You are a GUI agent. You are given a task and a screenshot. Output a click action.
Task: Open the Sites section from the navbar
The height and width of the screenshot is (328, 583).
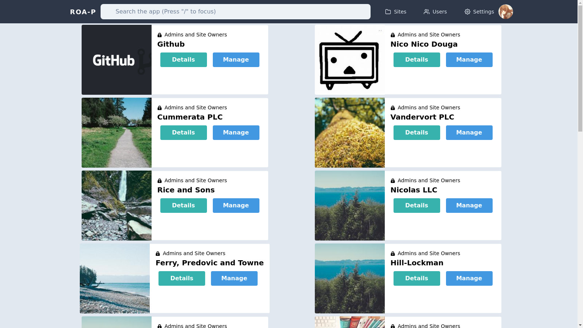point(396,12)
